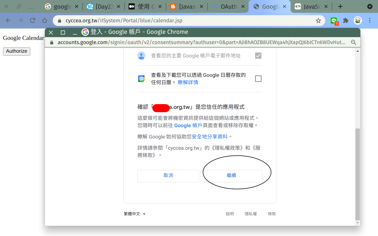The height and width of the screenshot is (236, 378).
Task: Open the 隱私權 footer link
Action: tap(251, 214)
